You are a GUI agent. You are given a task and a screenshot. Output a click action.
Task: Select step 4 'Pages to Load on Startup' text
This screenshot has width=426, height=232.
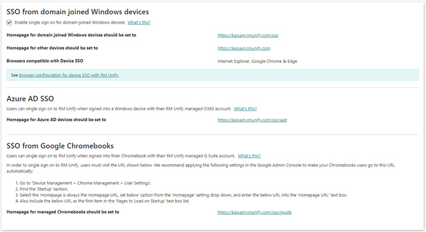click(x=103, y=201)
